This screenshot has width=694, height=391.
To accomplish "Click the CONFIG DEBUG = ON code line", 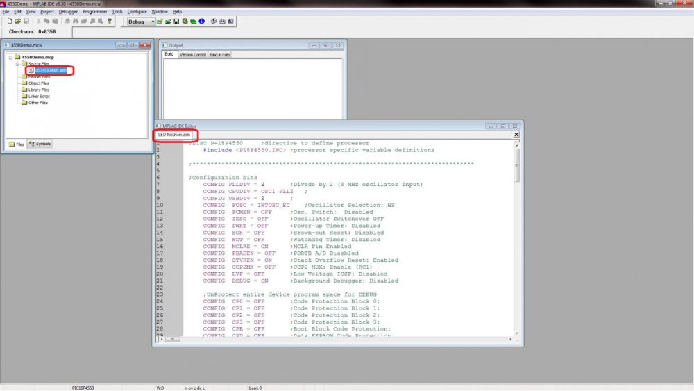I will pos(301,281).
